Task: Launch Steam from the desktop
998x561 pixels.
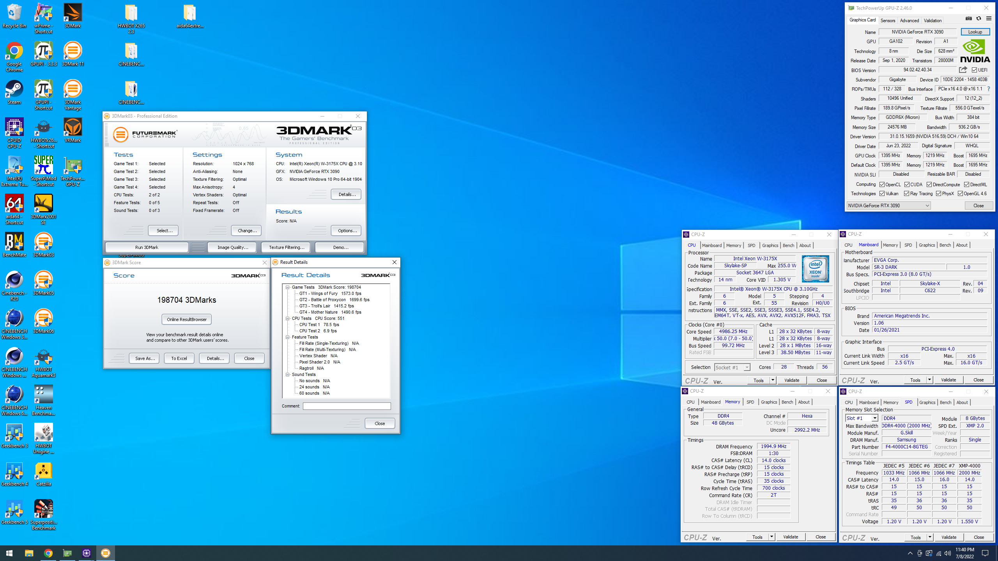Action: pos(14,92)
